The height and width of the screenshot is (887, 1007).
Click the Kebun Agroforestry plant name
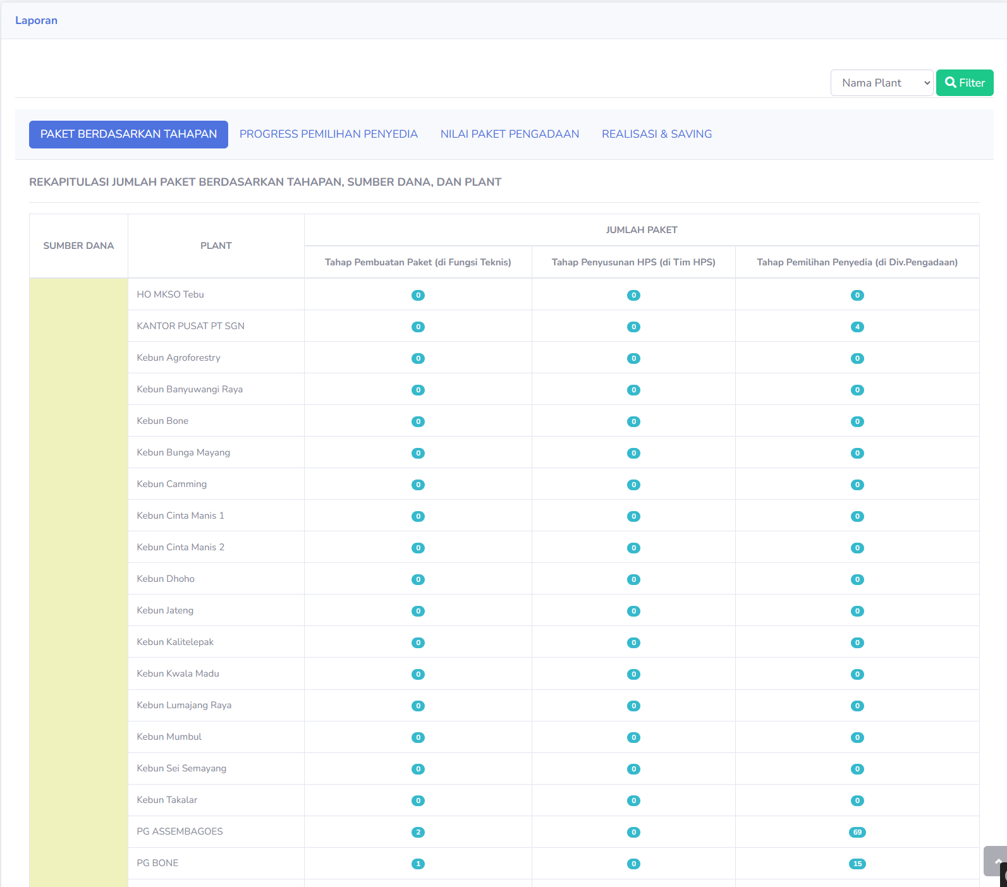pyautogui.click(x=178, y=358)
